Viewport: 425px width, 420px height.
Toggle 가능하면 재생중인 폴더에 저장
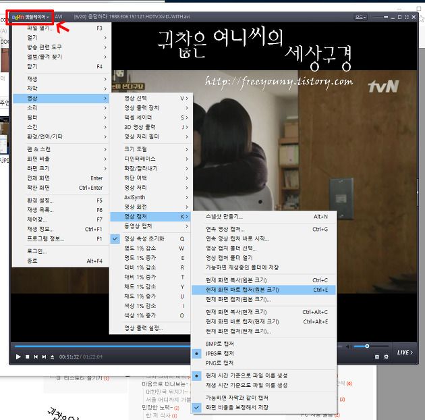(264, 267)
